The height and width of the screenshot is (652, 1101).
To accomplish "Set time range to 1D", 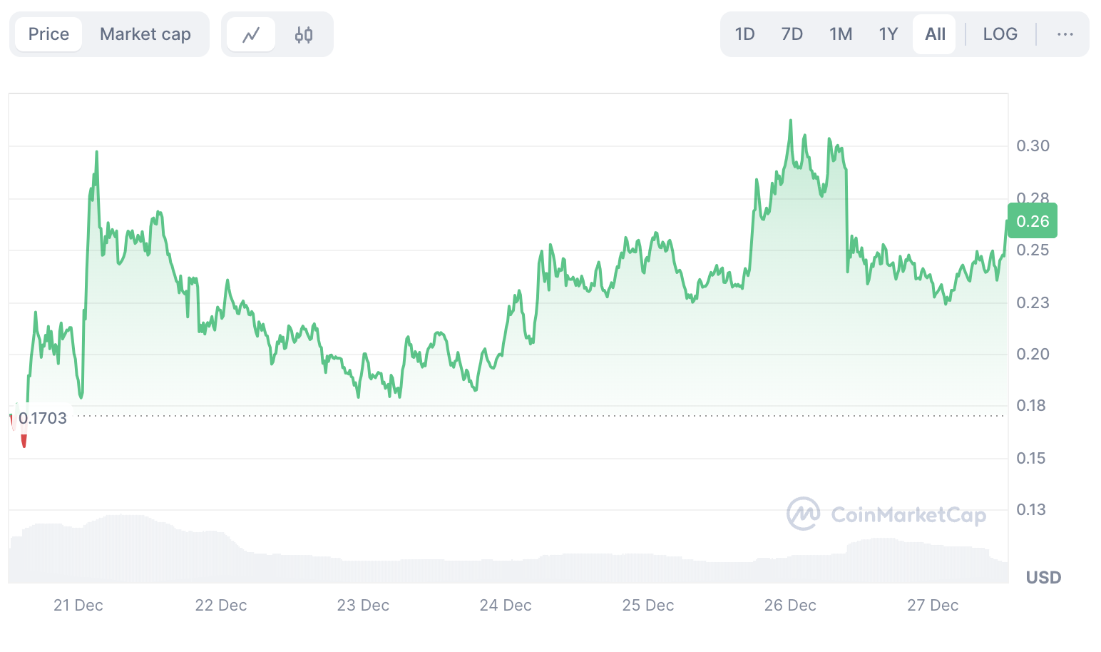I will (744, 34).
